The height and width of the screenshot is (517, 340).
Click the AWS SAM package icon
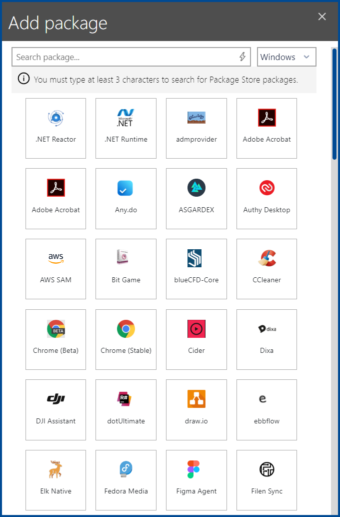point(55,258)
